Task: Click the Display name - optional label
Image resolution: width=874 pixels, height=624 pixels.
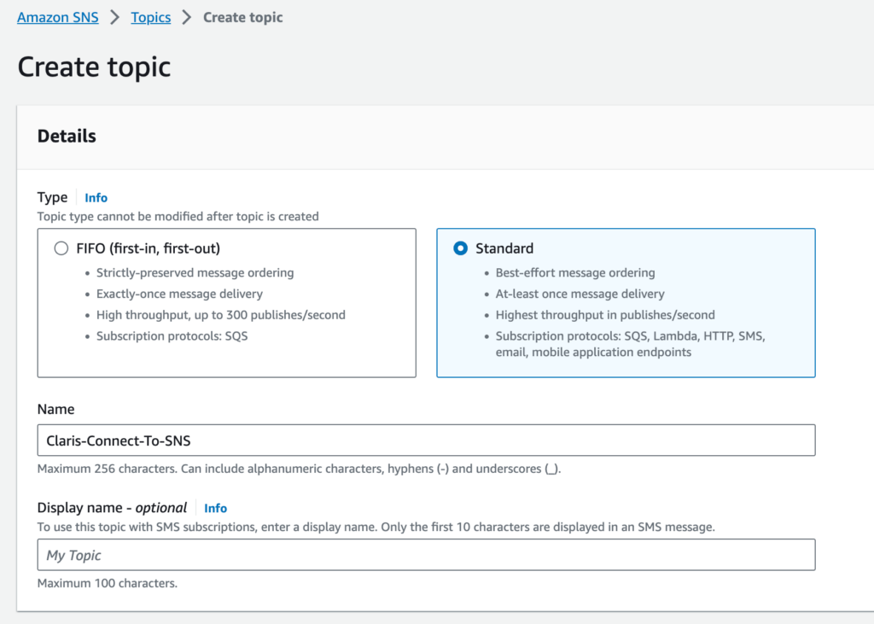Action: 112,508
